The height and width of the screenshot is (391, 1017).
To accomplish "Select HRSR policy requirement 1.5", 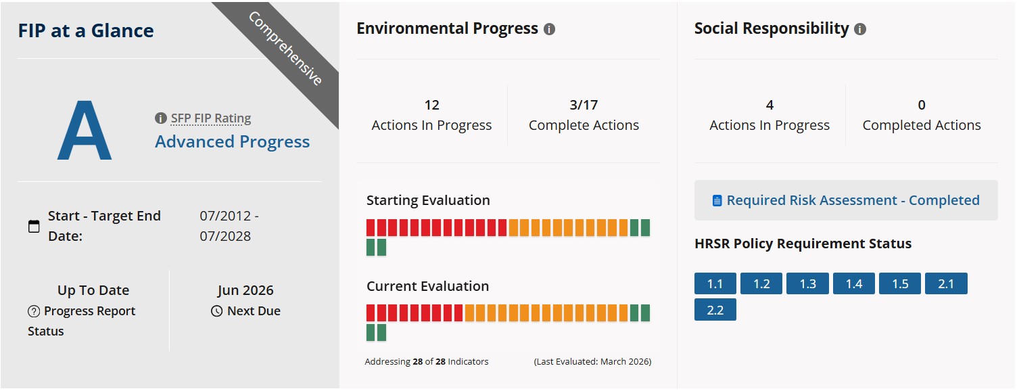I will [x=899, y=283].
